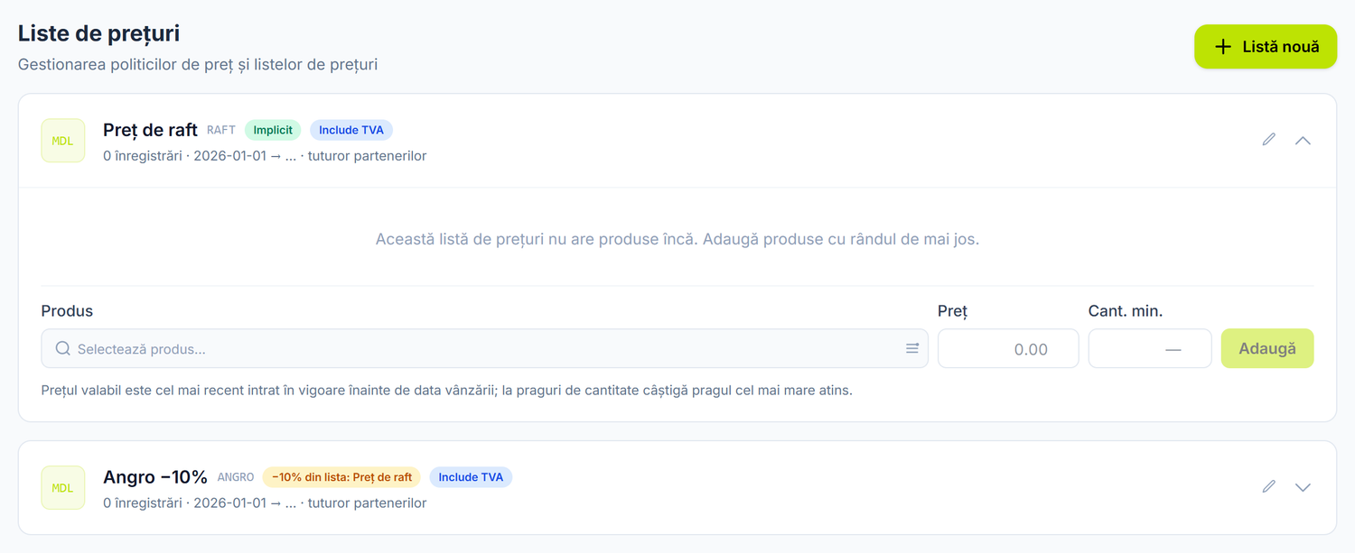Click the search magnifier in product field
The width and height of the screenshot is (1355, 553).
(63, 348)
